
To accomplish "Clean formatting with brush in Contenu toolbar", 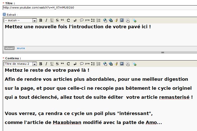I will click(116, 64).
